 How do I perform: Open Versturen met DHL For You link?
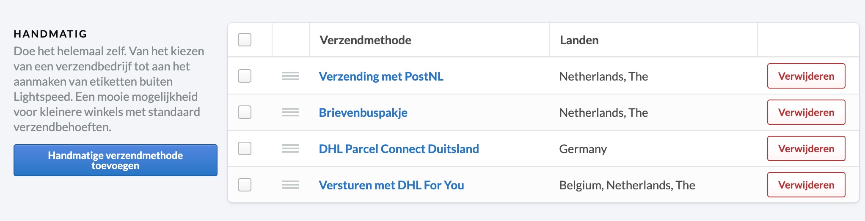click(x=391, y=185)
